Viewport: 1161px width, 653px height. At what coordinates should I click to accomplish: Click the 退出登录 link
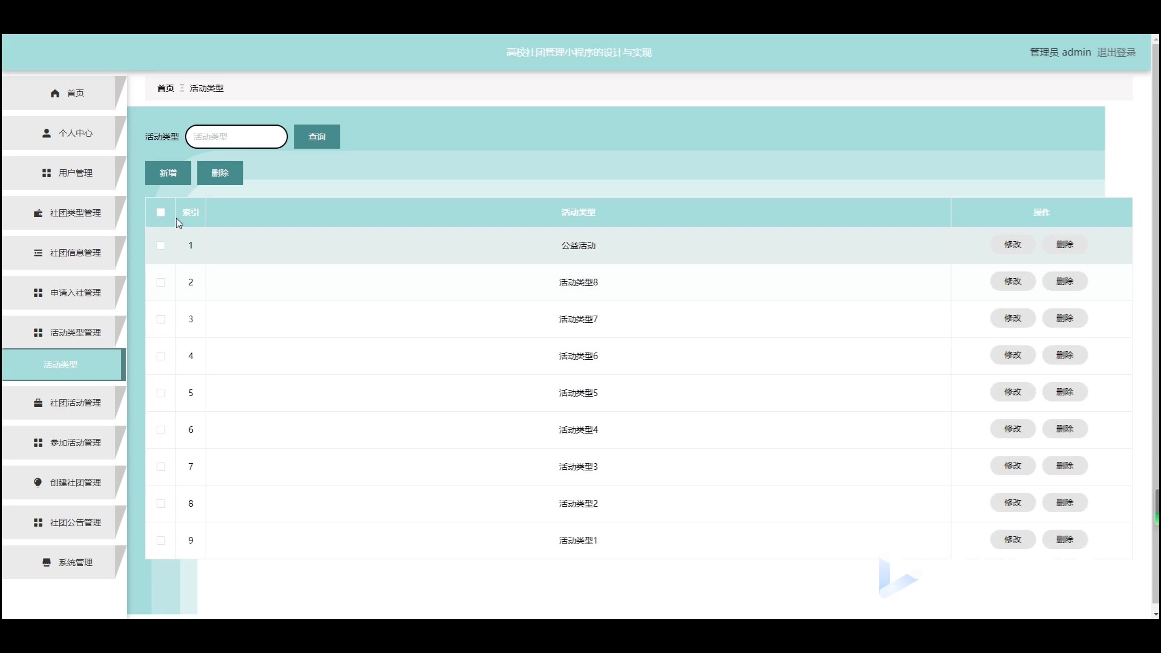[1116, 53]
